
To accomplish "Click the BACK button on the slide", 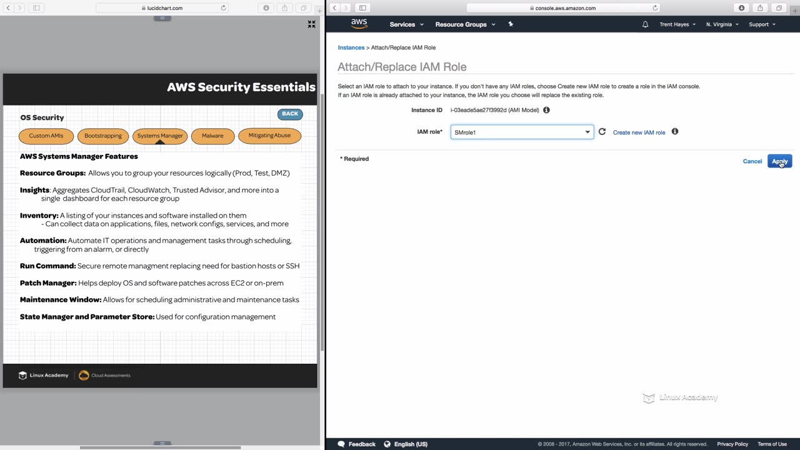I will pyautogui.click(x=290, y=114).
